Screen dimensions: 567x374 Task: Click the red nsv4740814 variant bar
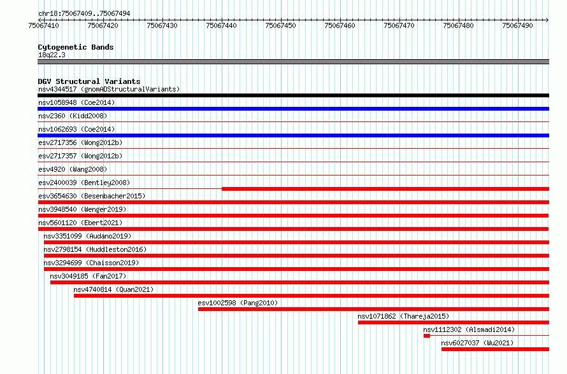coord(312,296)
